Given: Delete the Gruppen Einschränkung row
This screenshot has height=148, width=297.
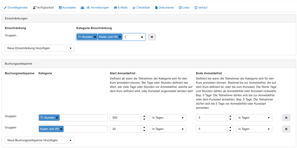Looking at the screenshot, I should tap(152, 37).
